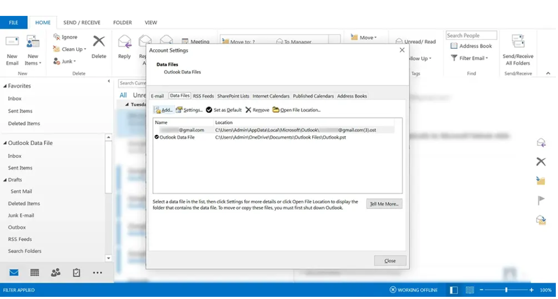Viewport: 558px width, 299px height.
Task: Minimize the folder pane with the arrow
Action: tap(109, 81)
